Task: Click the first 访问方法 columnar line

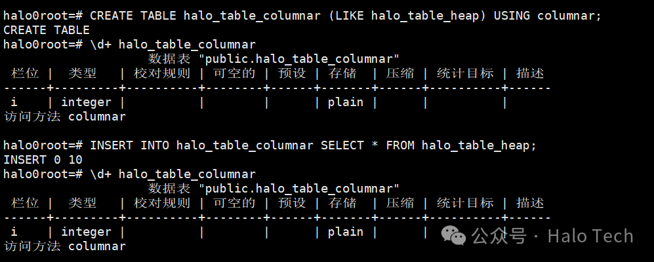Action: pos(65,117)
